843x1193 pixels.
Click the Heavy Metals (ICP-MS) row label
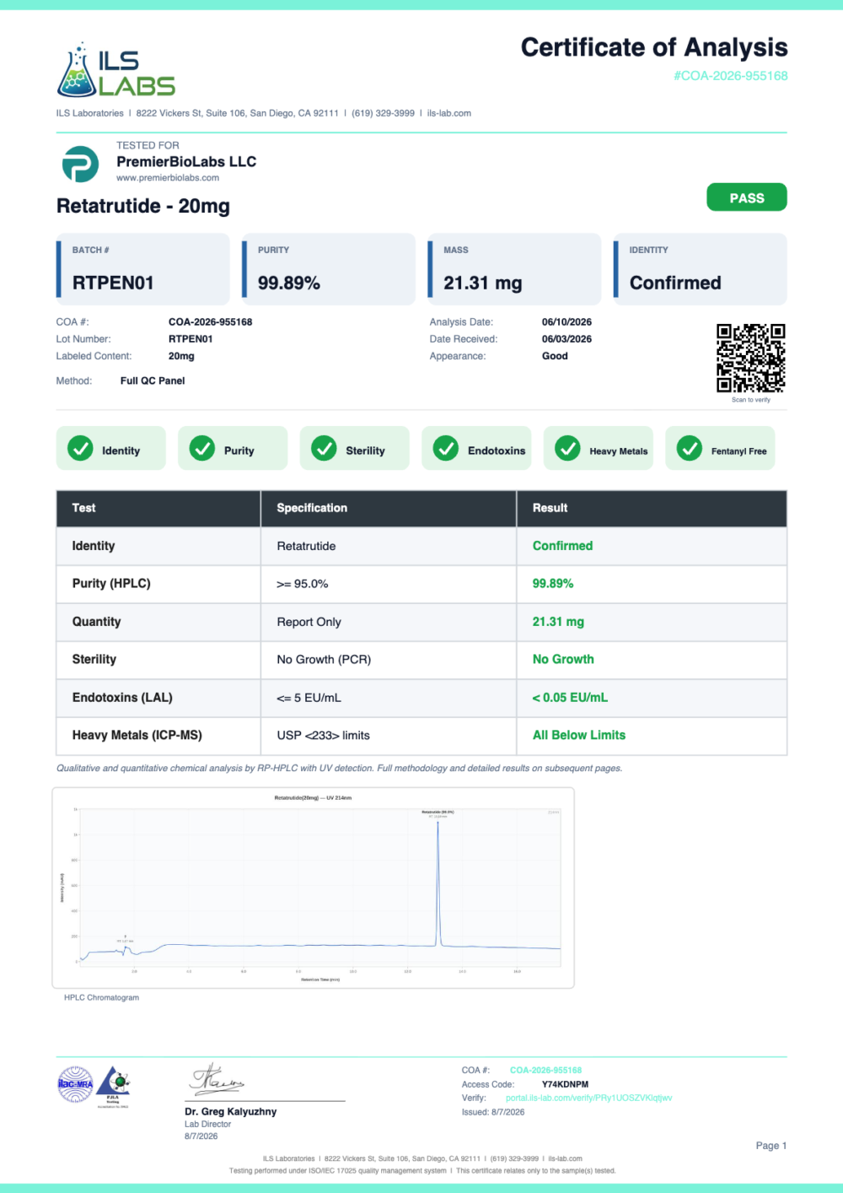coord(137,735)
